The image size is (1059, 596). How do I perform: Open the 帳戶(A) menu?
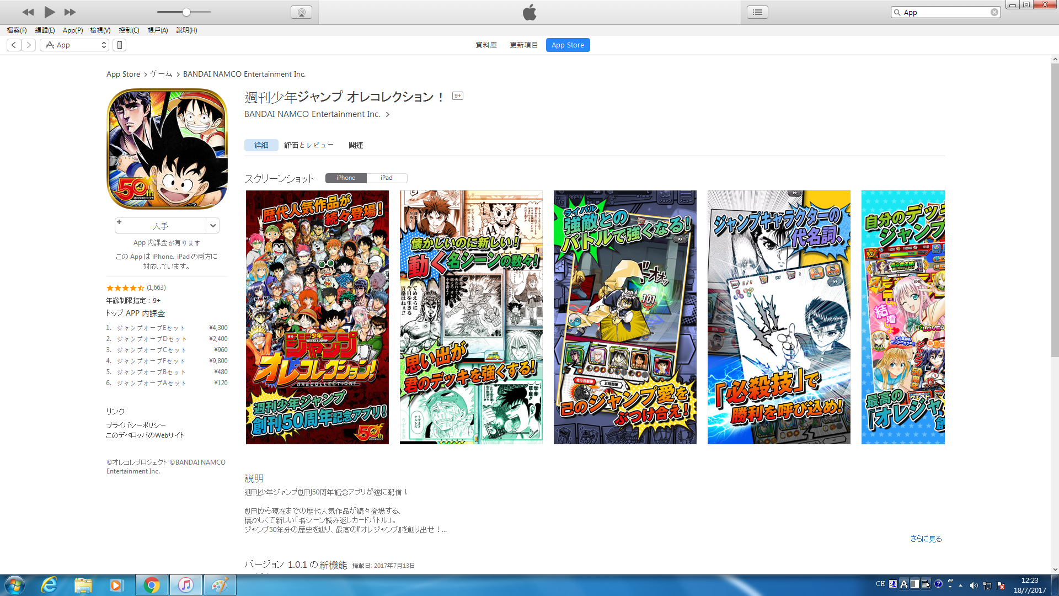coord(157,30)
